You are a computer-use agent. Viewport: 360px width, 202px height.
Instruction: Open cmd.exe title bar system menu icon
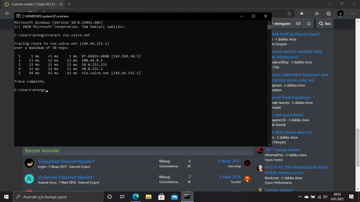coord(18,16)
